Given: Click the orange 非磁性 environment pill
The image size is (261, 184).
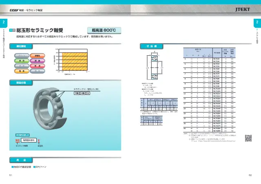Looking at the screenshot, I should coord(38,56).
